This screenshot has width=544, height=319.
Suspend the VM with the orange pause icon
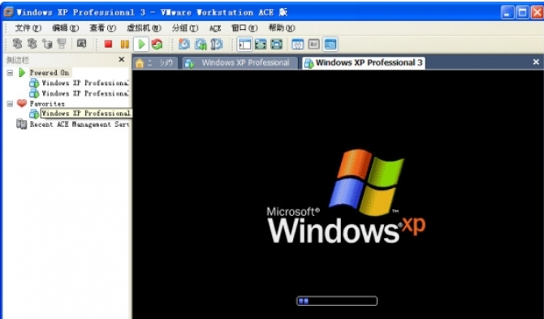pos(124,44)
